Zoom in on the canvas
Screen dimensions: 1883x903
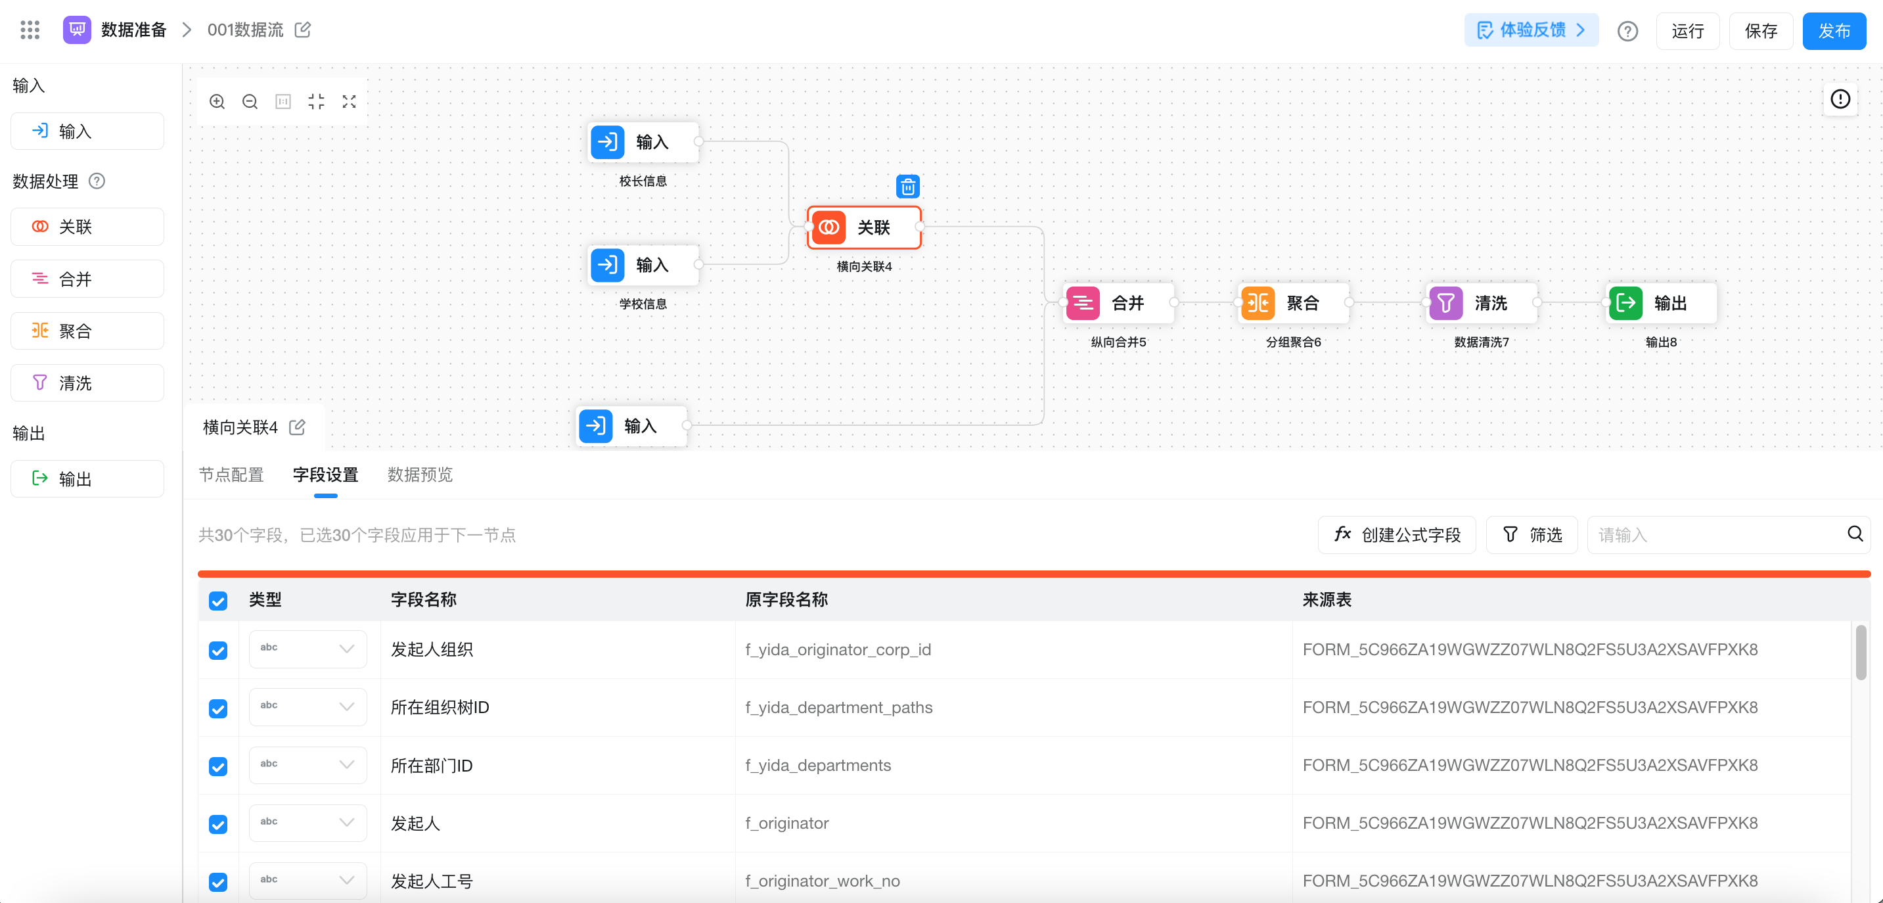[x=217, y=102]
